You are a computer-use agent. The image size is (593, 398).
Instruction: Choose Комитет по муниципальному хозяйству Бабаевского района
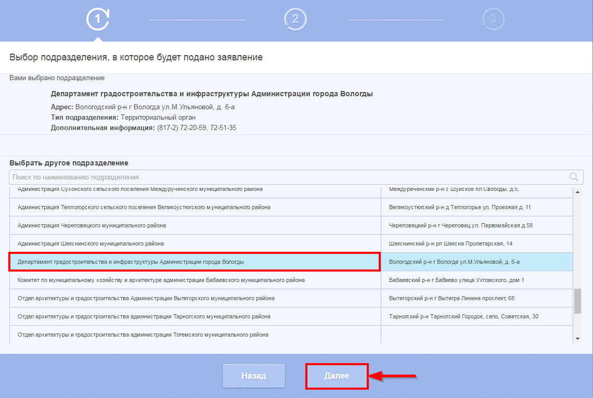click(x=161, y=280)
